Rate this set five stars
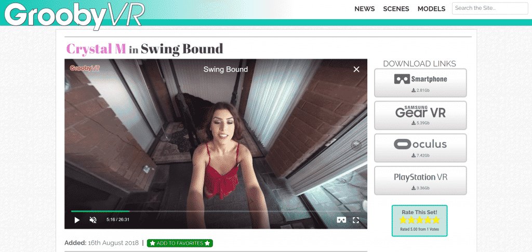Image resolution: width=532 pixels, height=252 pixels. [x=436, y=220]
